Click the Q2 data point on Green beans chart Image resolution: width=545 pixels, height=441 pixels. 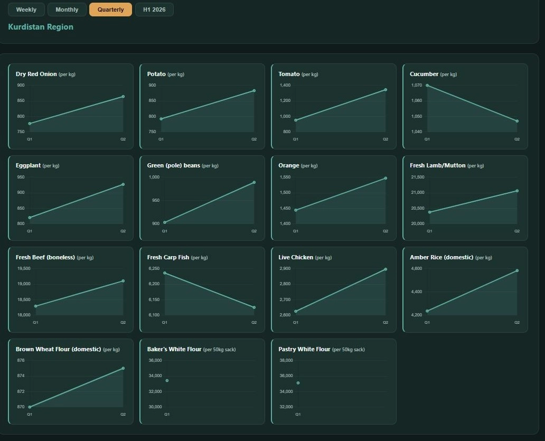point(254,182)
